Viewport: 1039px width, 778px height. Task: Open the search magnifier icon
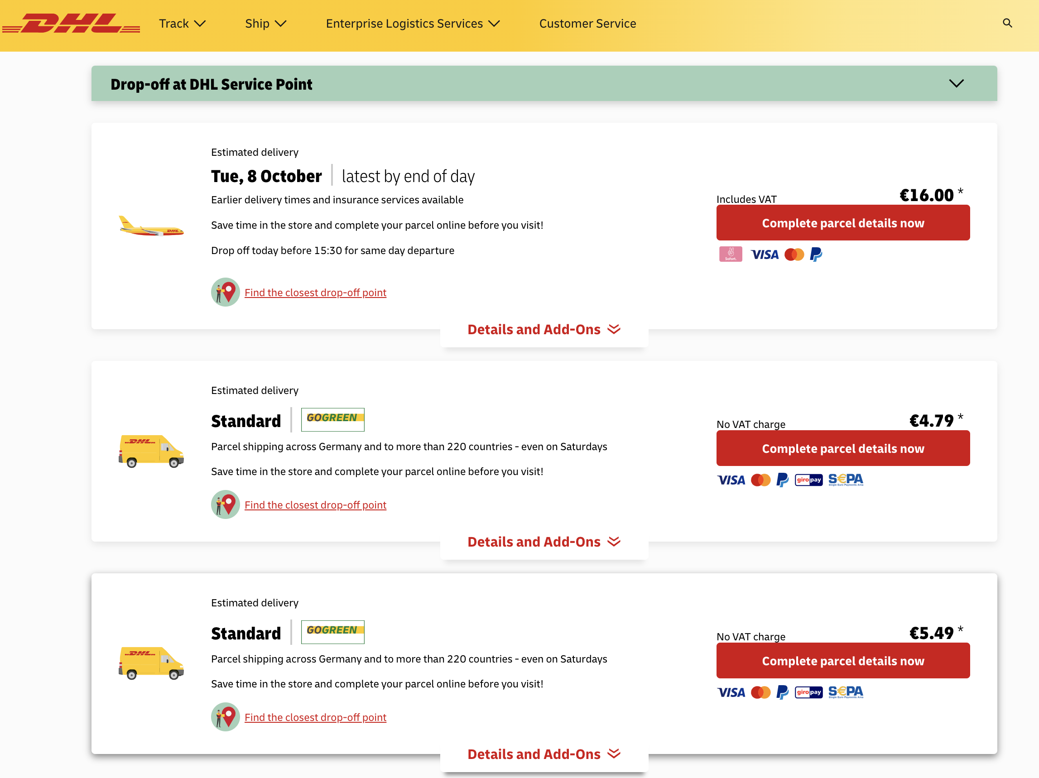tap(1007, 23)
